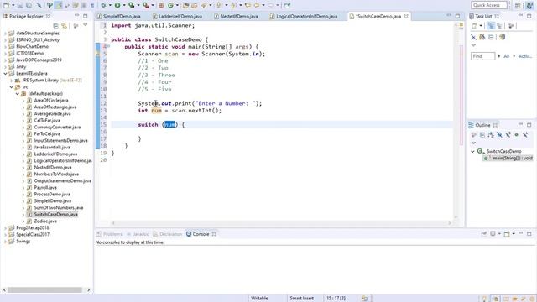Click the editor horizontal scrollbar
The image size is (537, 302).
coord(281,223)
